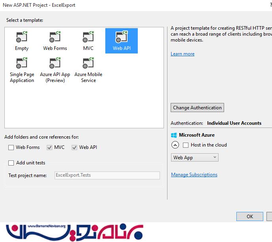Open the Web App hosting dropdown

195,158
